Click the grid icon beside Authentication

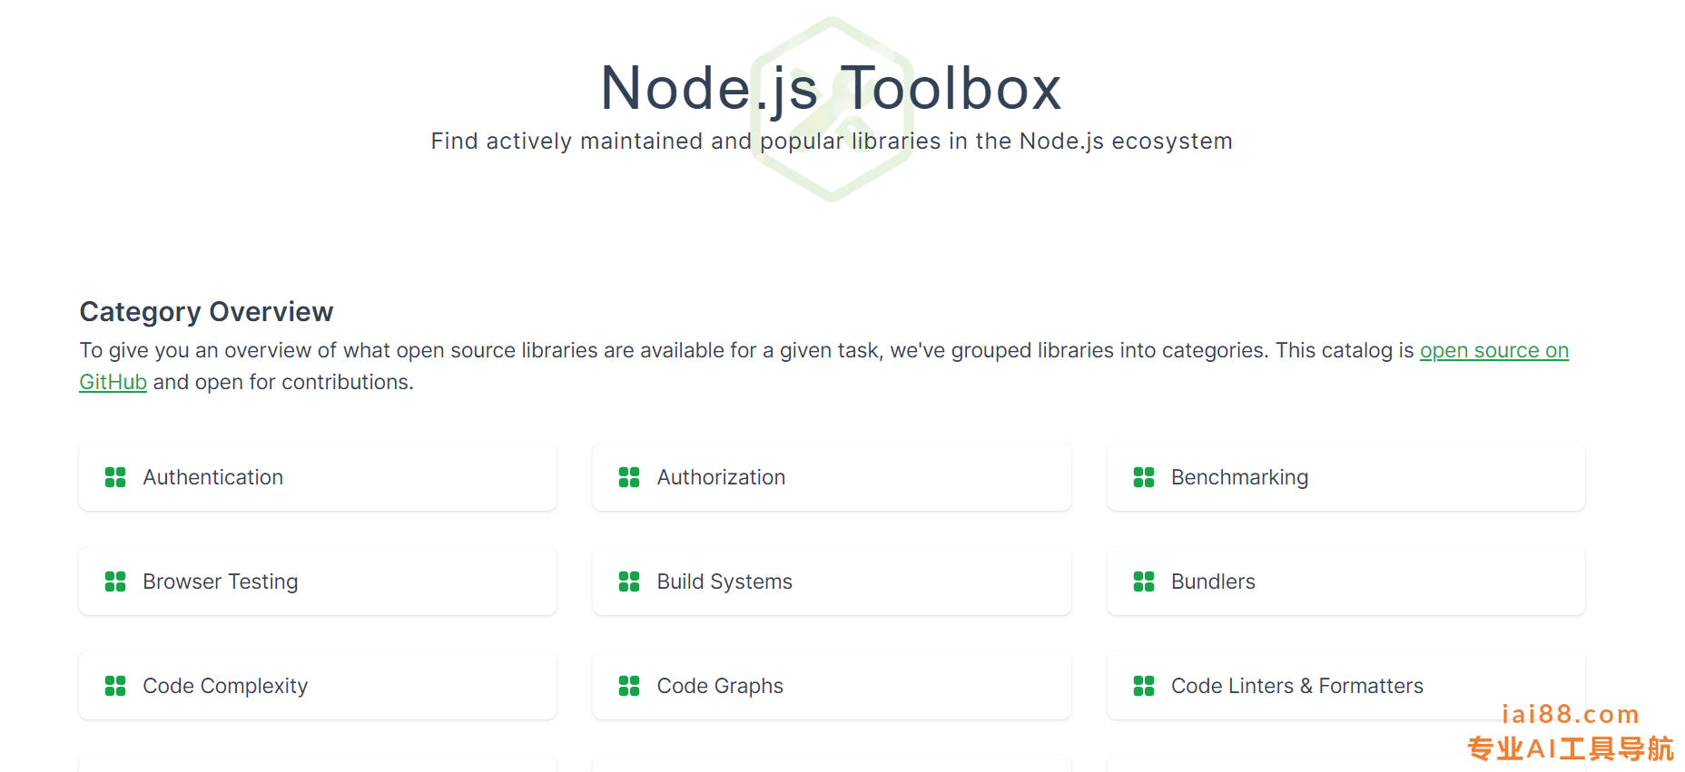tap(115, 477)
